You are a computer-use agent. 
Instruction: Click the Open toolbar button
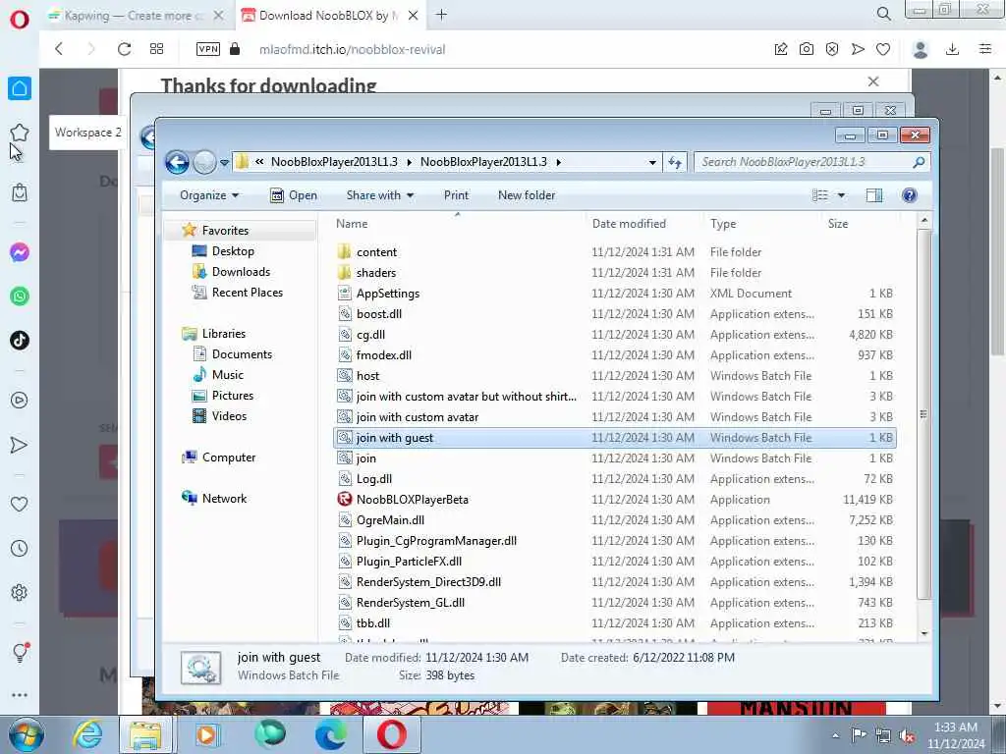pos(294,195)
